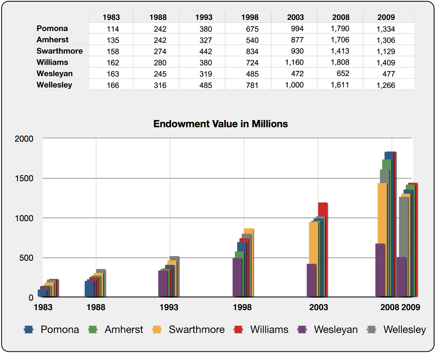Click the table cell with value 1,000

294,85
